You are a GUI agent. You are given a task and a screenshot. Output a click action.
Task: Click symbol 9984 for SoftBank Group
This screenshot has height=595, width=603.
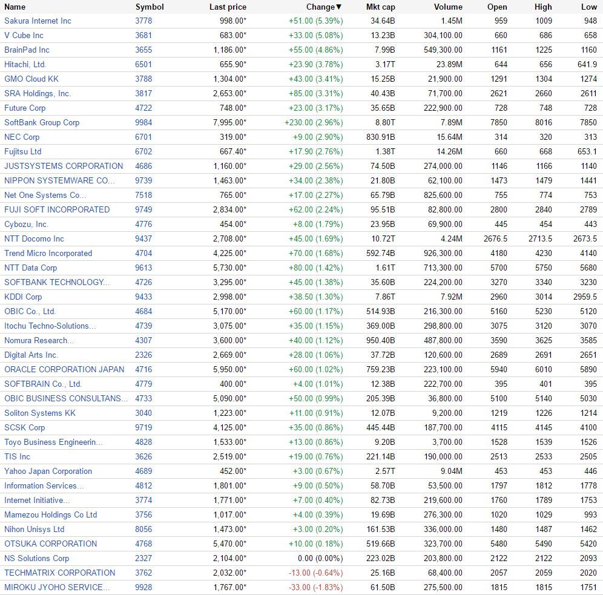(143, 123)
